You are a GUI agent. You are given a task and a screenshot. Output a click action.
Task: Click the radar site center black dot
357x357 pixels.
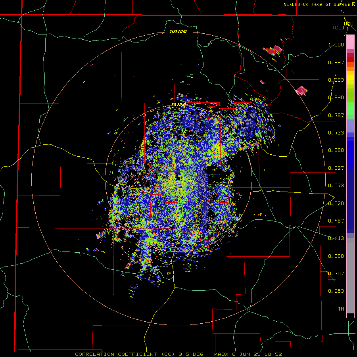179,178
